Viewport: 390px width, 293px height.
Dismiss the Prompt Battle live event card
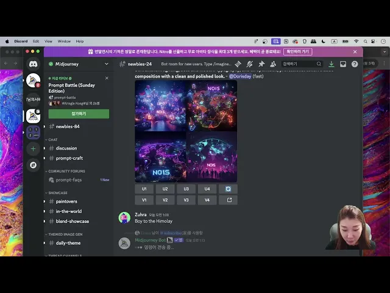point(107,78)
